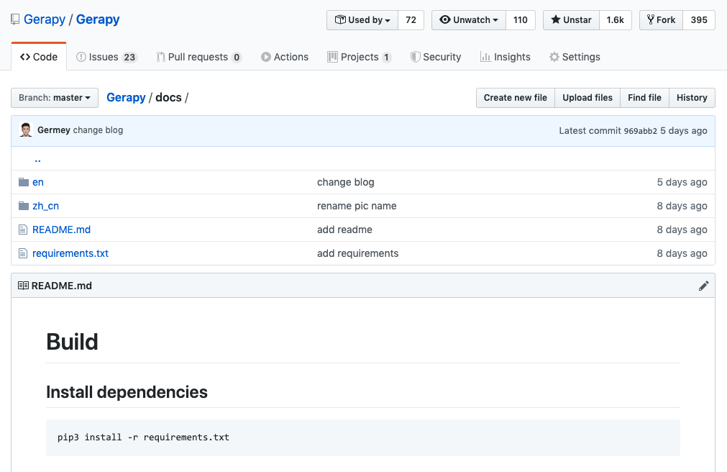The width and height of the screenshot is (727, 472).
Task: Open the 'rename pic name' commit message
Action: point(357,206)
